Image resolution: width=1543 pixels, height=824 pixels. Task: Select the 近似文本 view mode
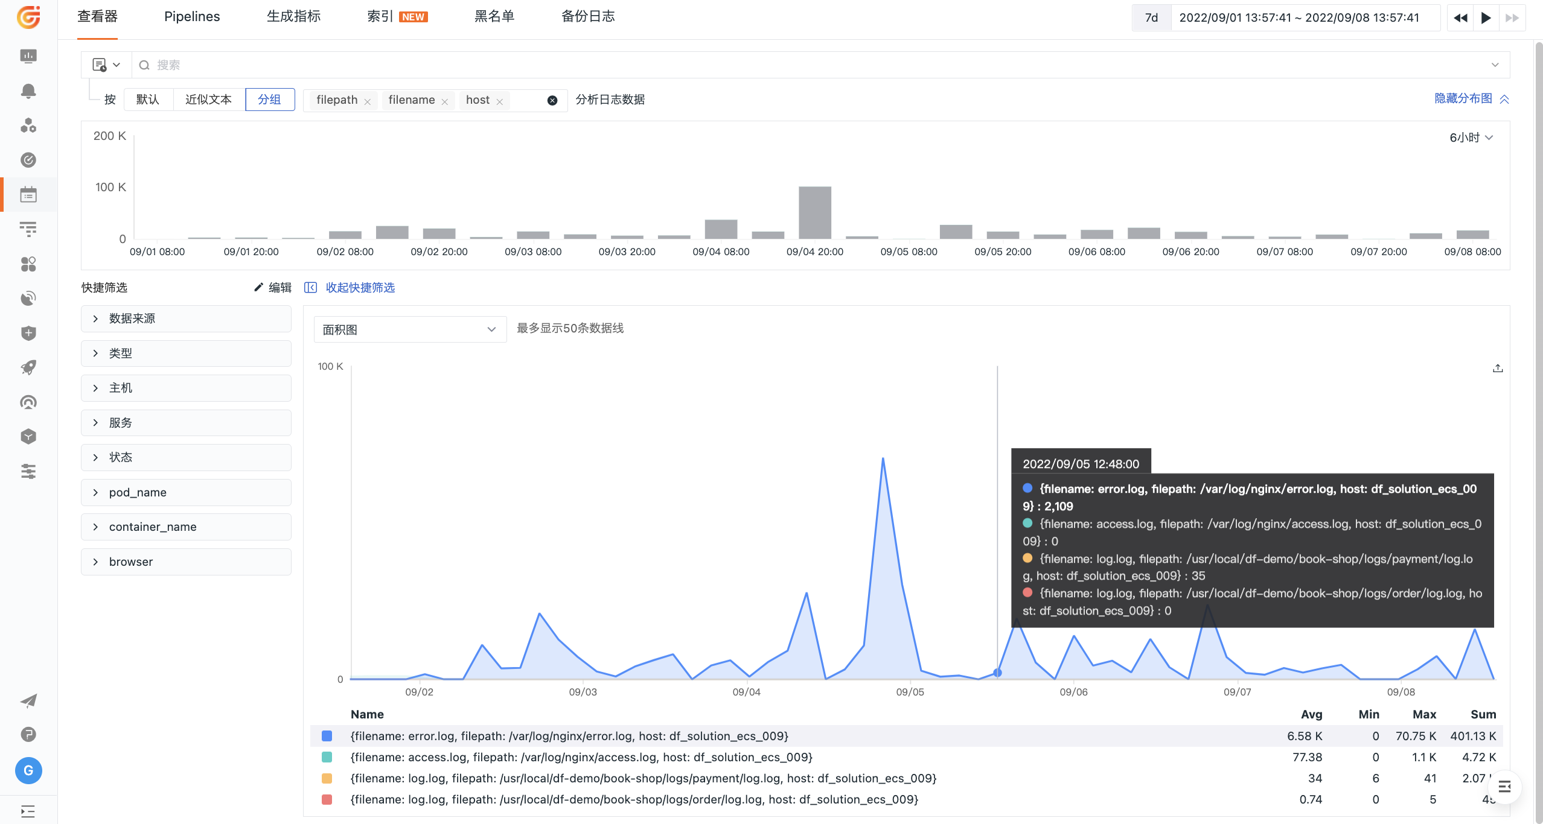pyautogui.click(x=209, y=100)
